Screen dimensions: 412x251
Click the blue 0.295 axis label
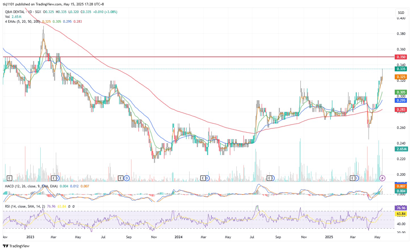click(401, 100)
